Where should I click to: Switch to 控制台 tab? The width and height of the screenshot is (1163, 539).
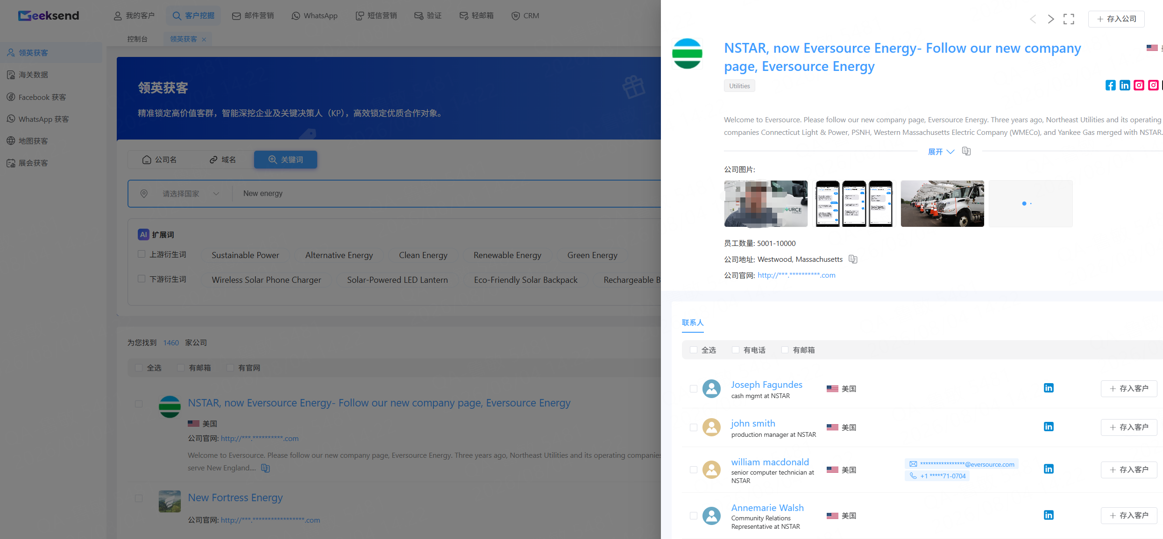coord(137,39)
